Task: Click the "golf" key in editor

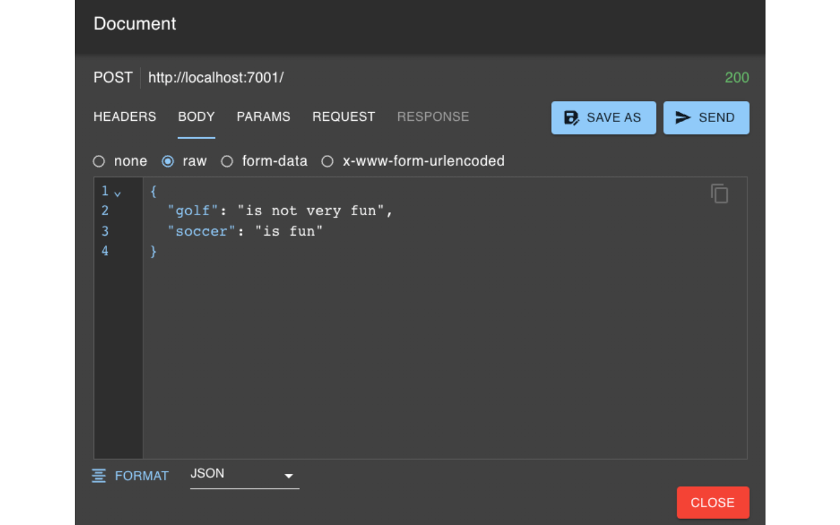Action: 192,211
